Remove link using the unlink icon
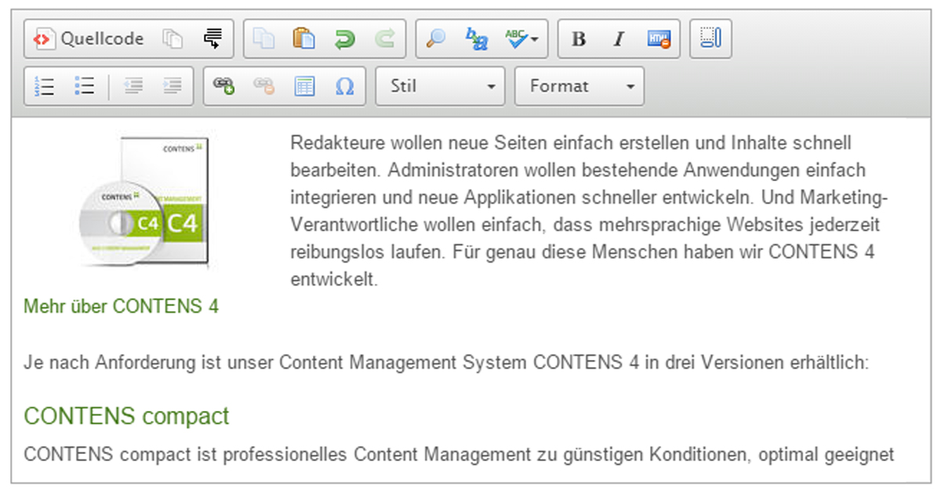Screen dimensions: 941x494 pos(264,86)
